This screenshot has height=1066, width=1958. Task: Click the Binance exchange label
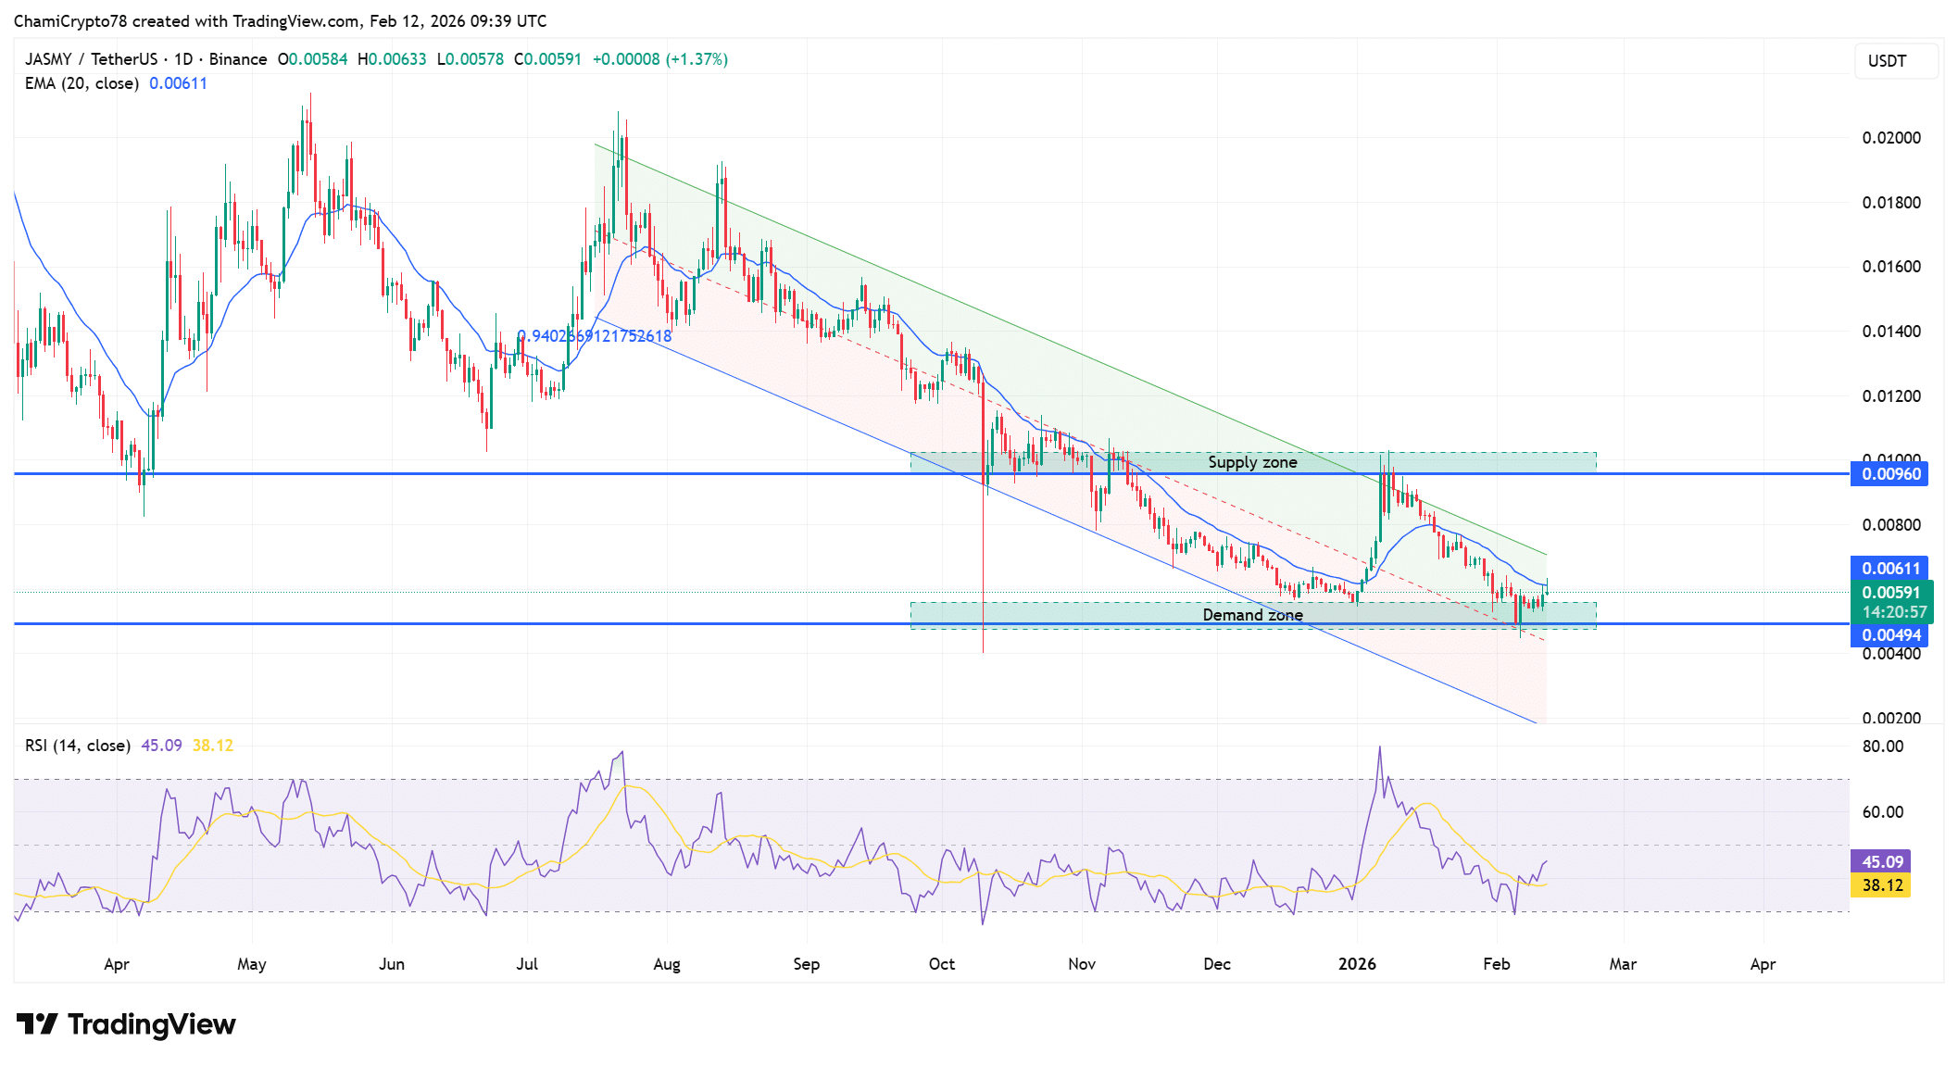tap(238, 58)
